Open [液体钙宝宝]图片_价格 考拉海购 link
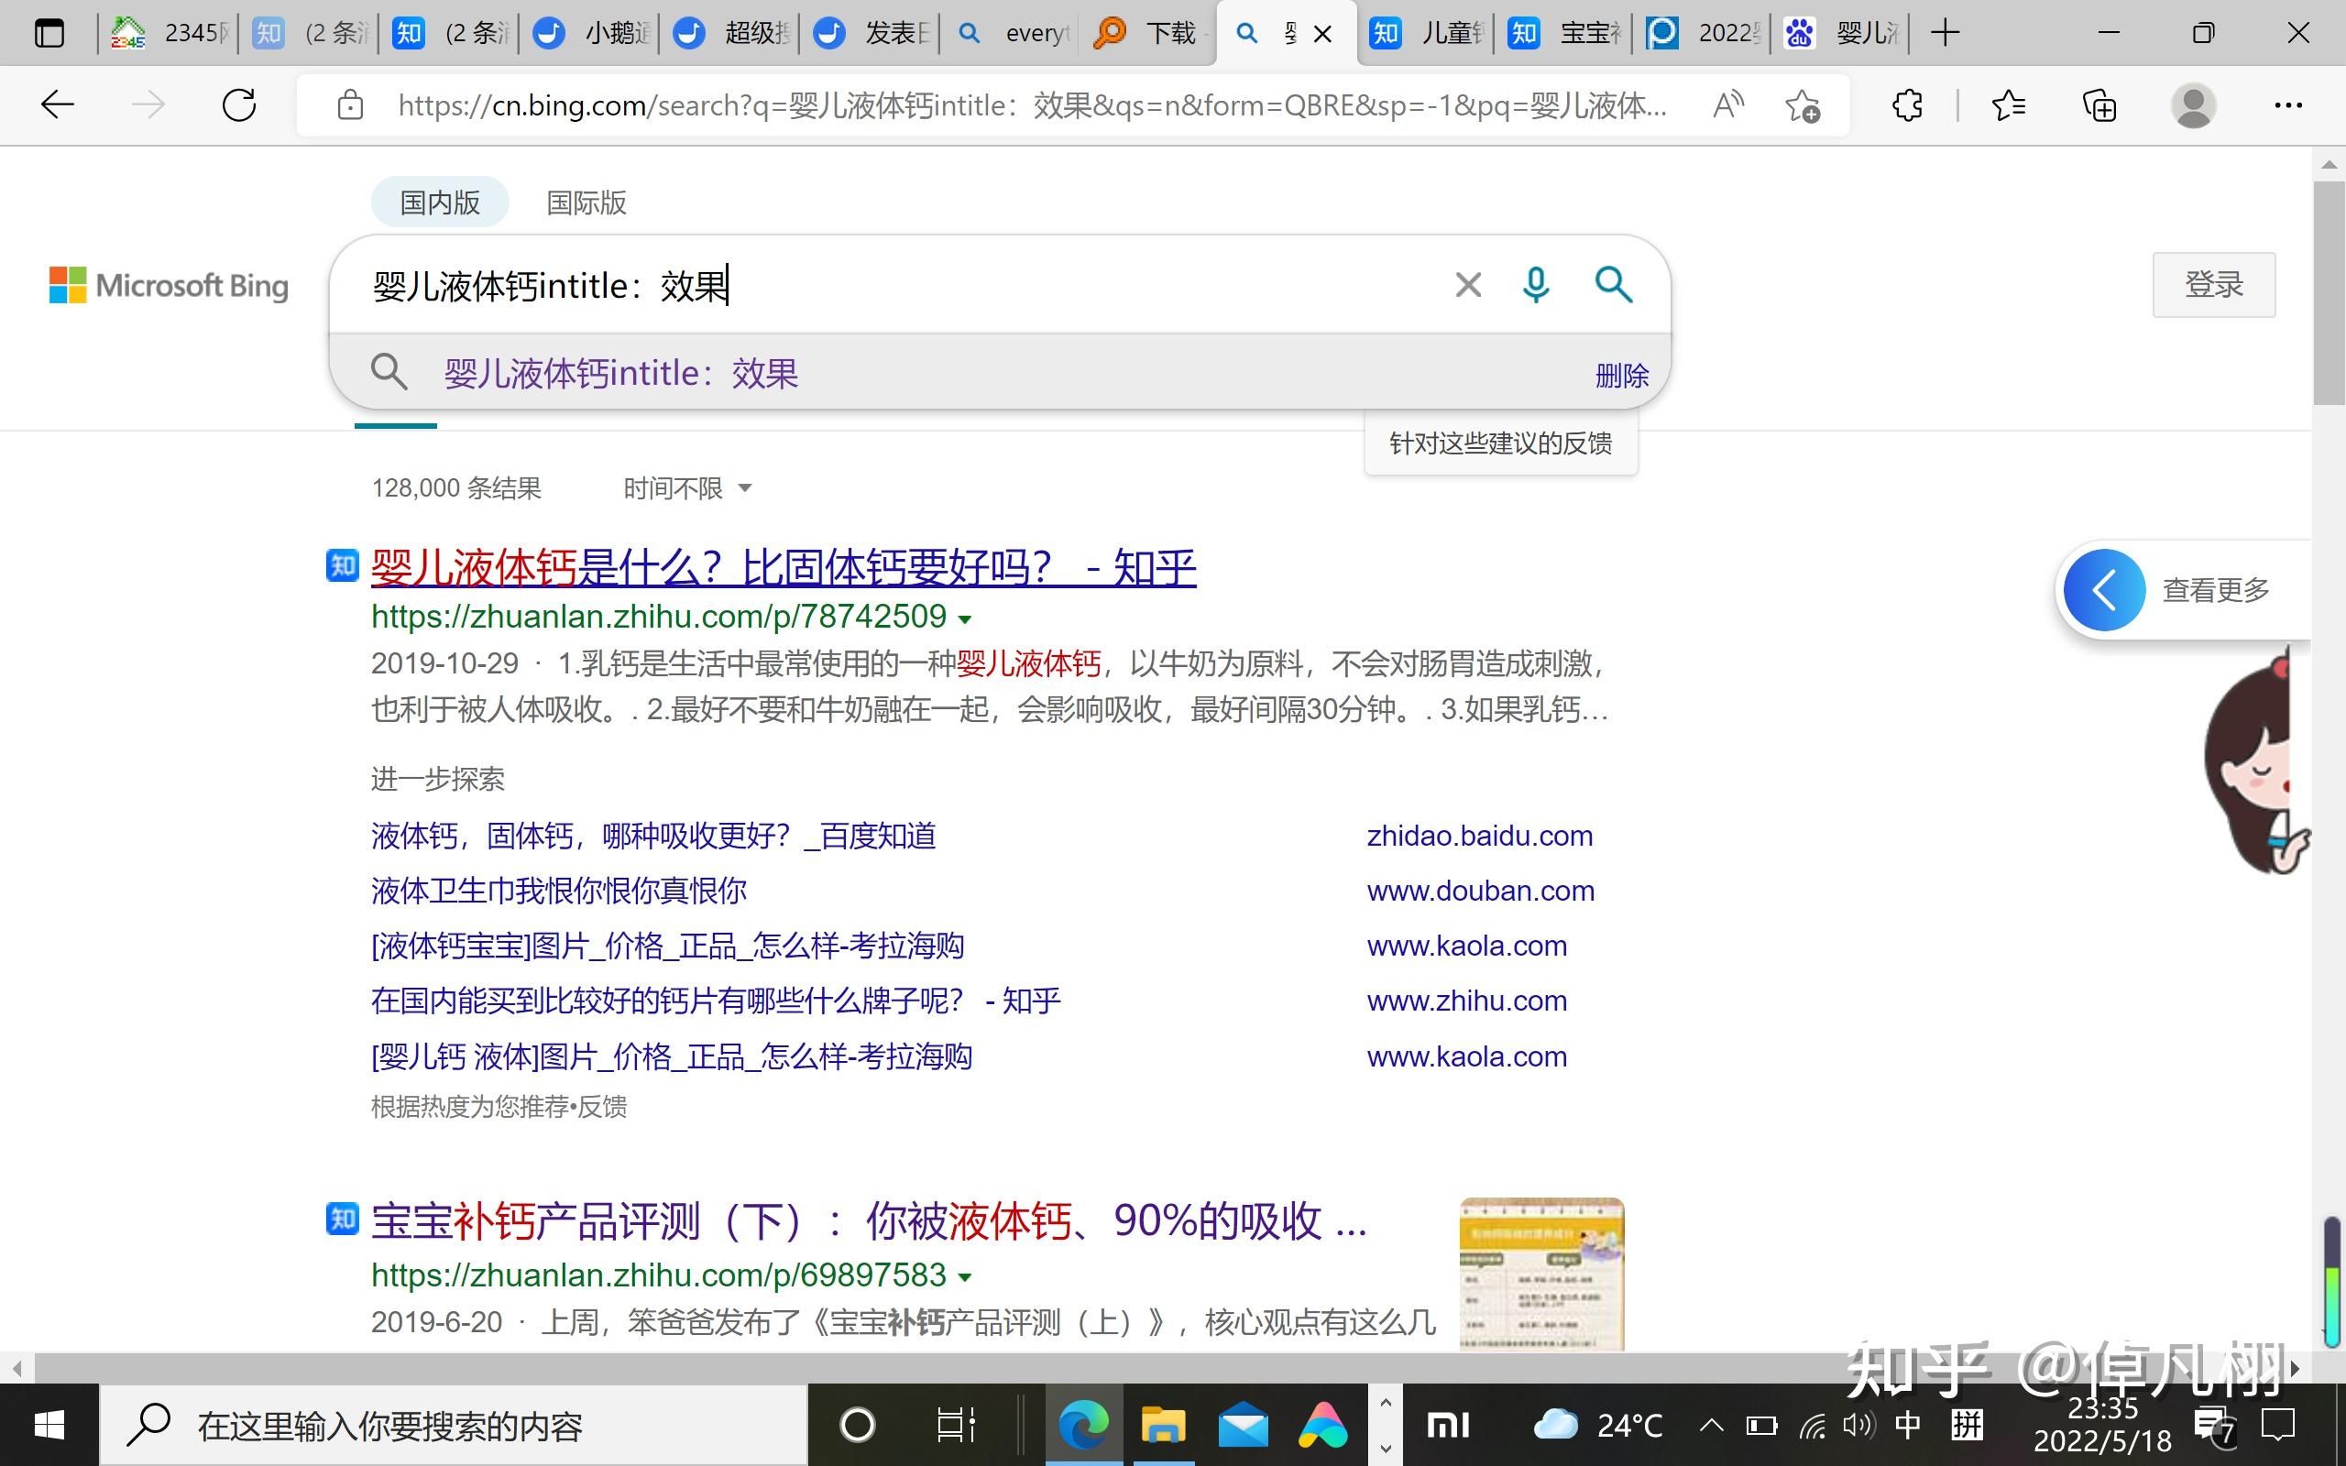Screen dimensions: 2346x1466 coord(668,946)
